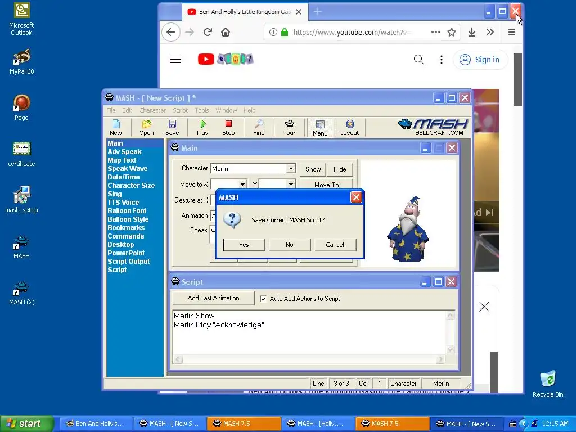The width and height of the screenshot is (576, 432).
Task: Click the Find magnifier toolbar icon
Action: 259,128
